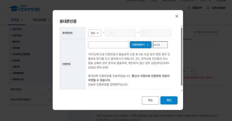Open 나의 KOSAF link
The height and width of the screenshot is (121, 232).
click(218, 8)
